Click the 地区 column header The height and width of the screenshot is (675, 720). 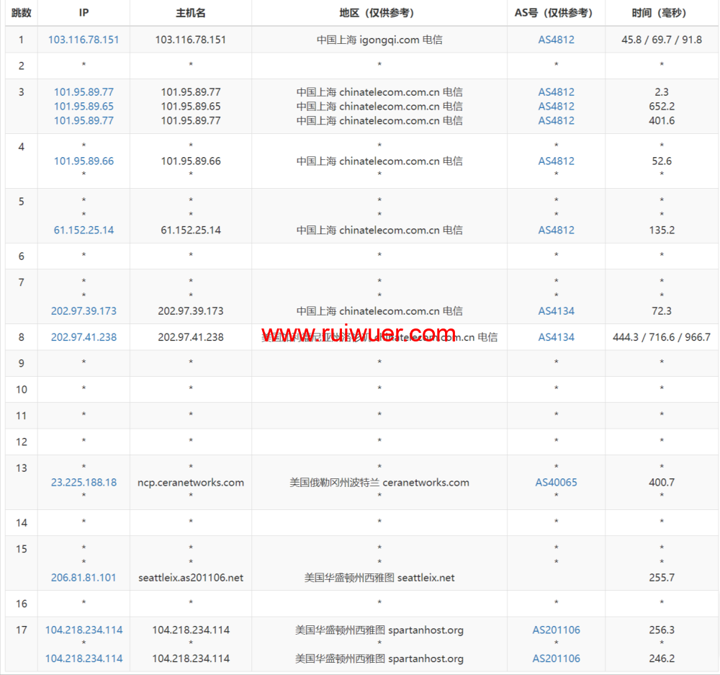pyautogui.click(x=379, y=13)
